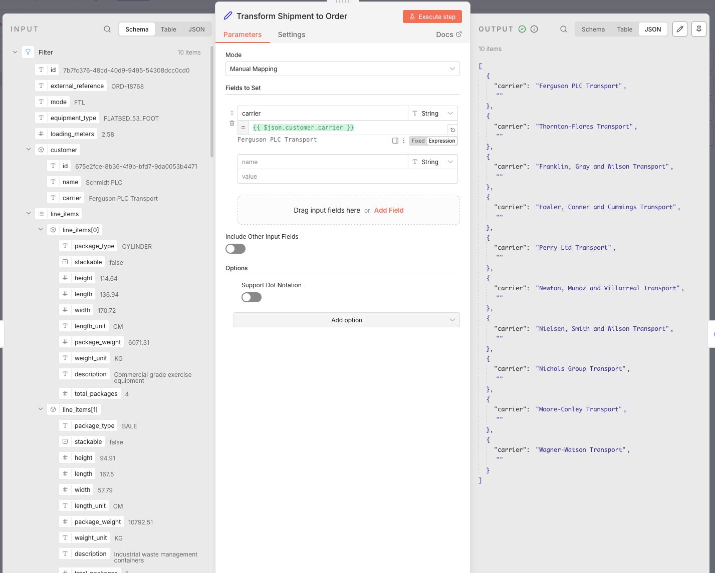
Task: Click the expression editor expand icon
Action: pos(452,130)
